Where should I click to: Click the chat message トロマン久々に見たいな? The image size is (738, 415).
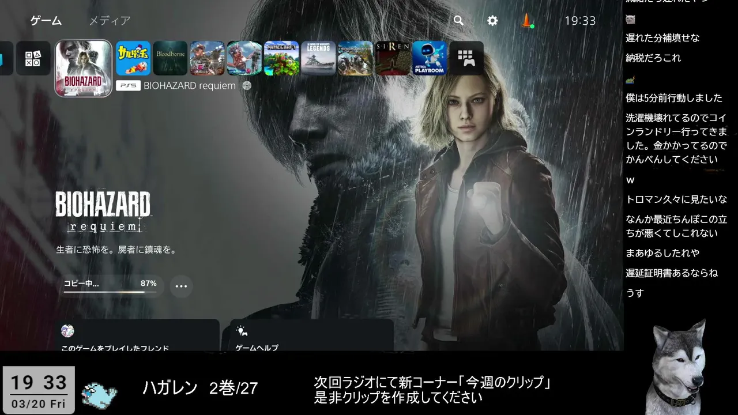pos(676,199)
